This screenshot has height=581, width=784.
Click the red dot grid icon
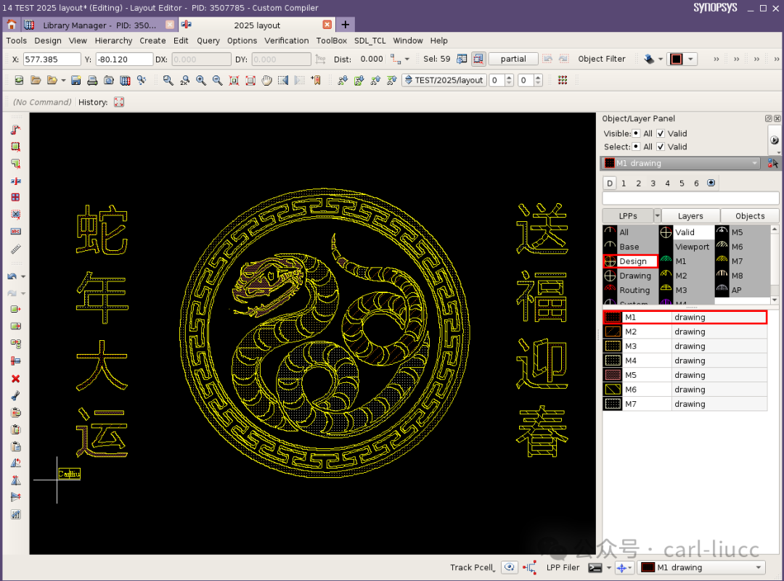click(563, 80)
